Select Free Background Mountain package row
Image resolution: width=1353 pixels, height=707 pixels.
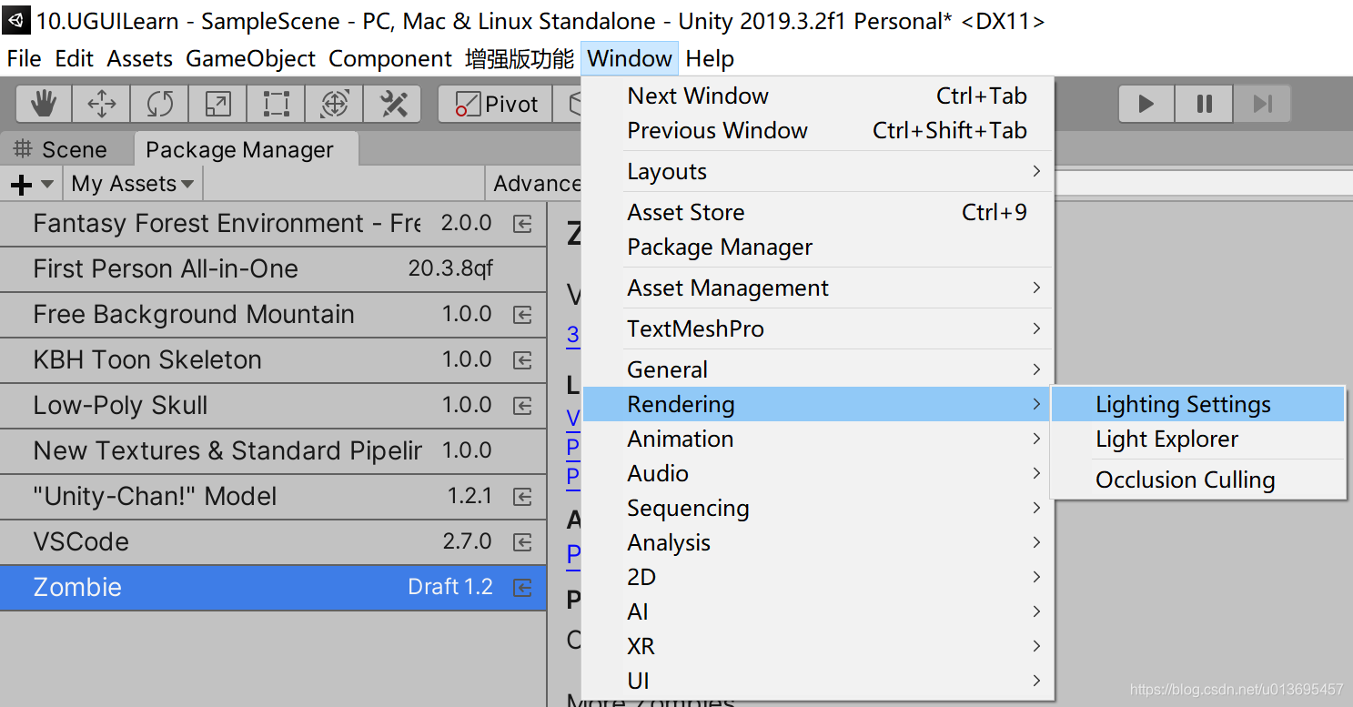pyautogui.click(x=273, y=315)
